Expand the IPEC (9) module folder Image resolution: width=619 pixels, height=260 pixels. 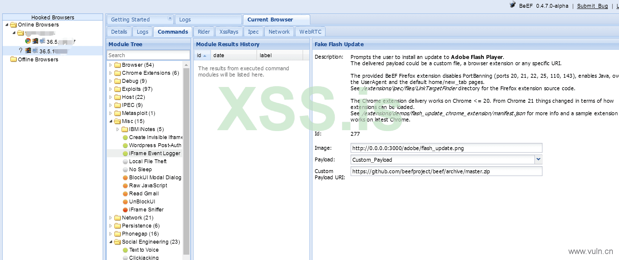(x=111, y=105)
